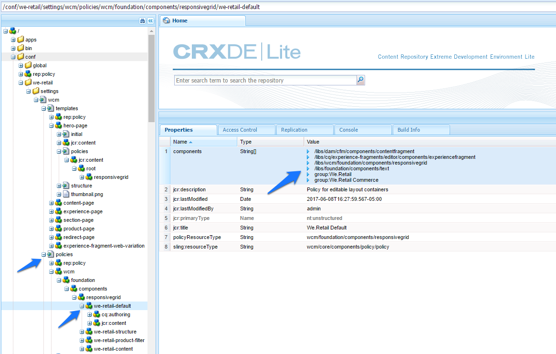The image size is (556, 354).
Task: Click the Home tab icon
Action: pos(166,21)
